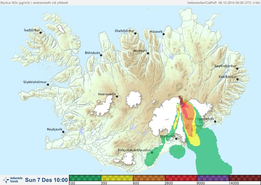Click the Blönduós label
The height and width of the screenshot is (185, 261).
pyautogui.click(x=93, y=53)
